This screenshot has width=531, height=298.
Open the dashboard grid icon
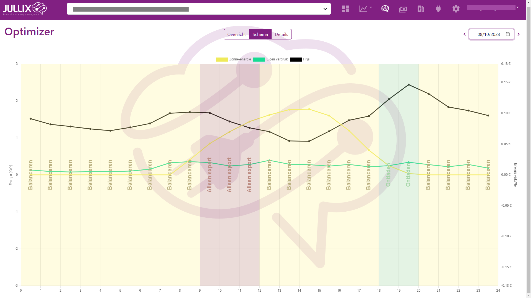point(345,9)
